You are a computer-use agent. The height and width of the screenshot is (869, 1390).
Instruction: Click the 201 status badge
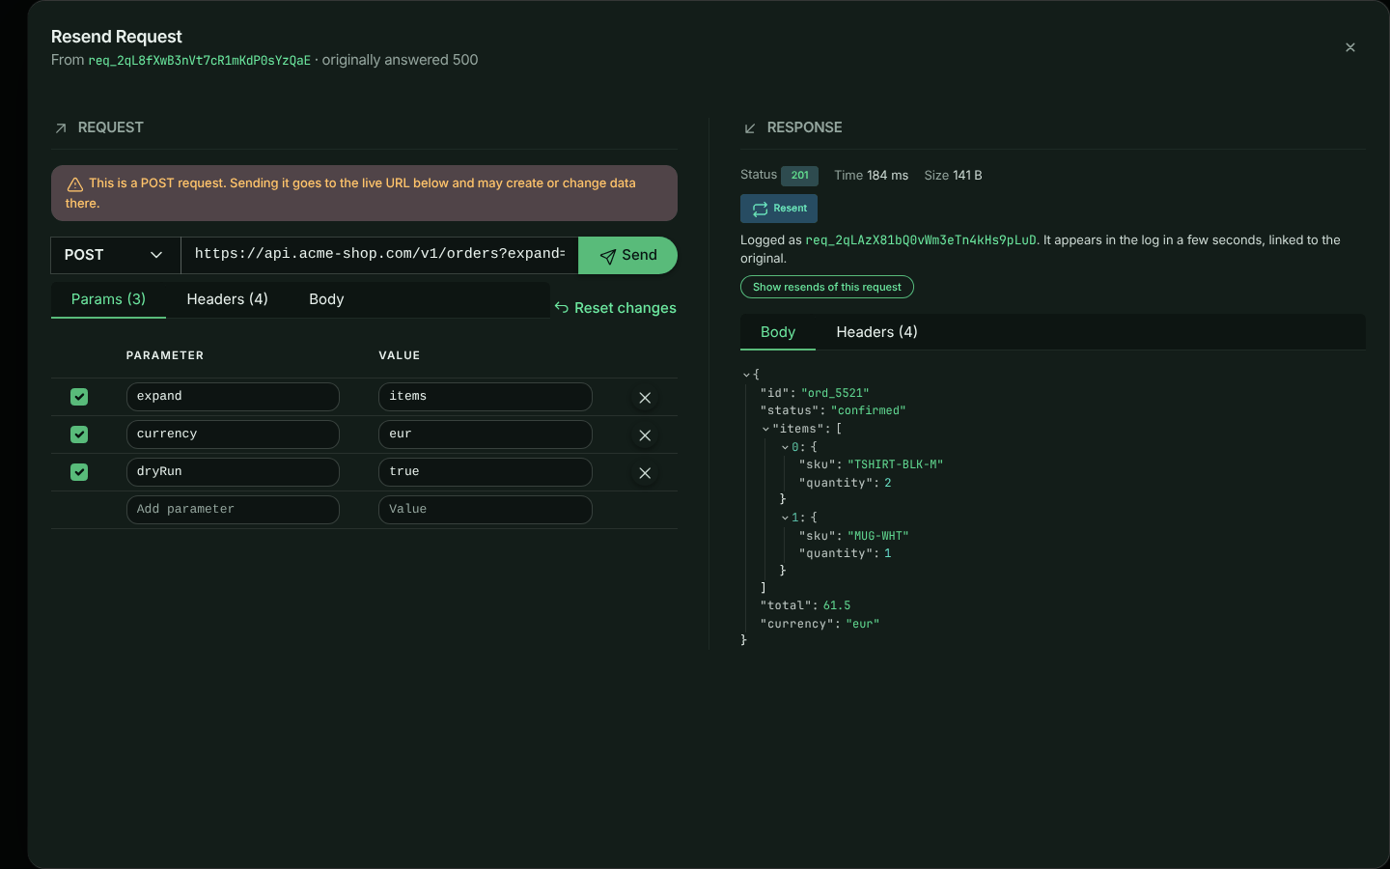pyautogui.click(x=800, y=176)
